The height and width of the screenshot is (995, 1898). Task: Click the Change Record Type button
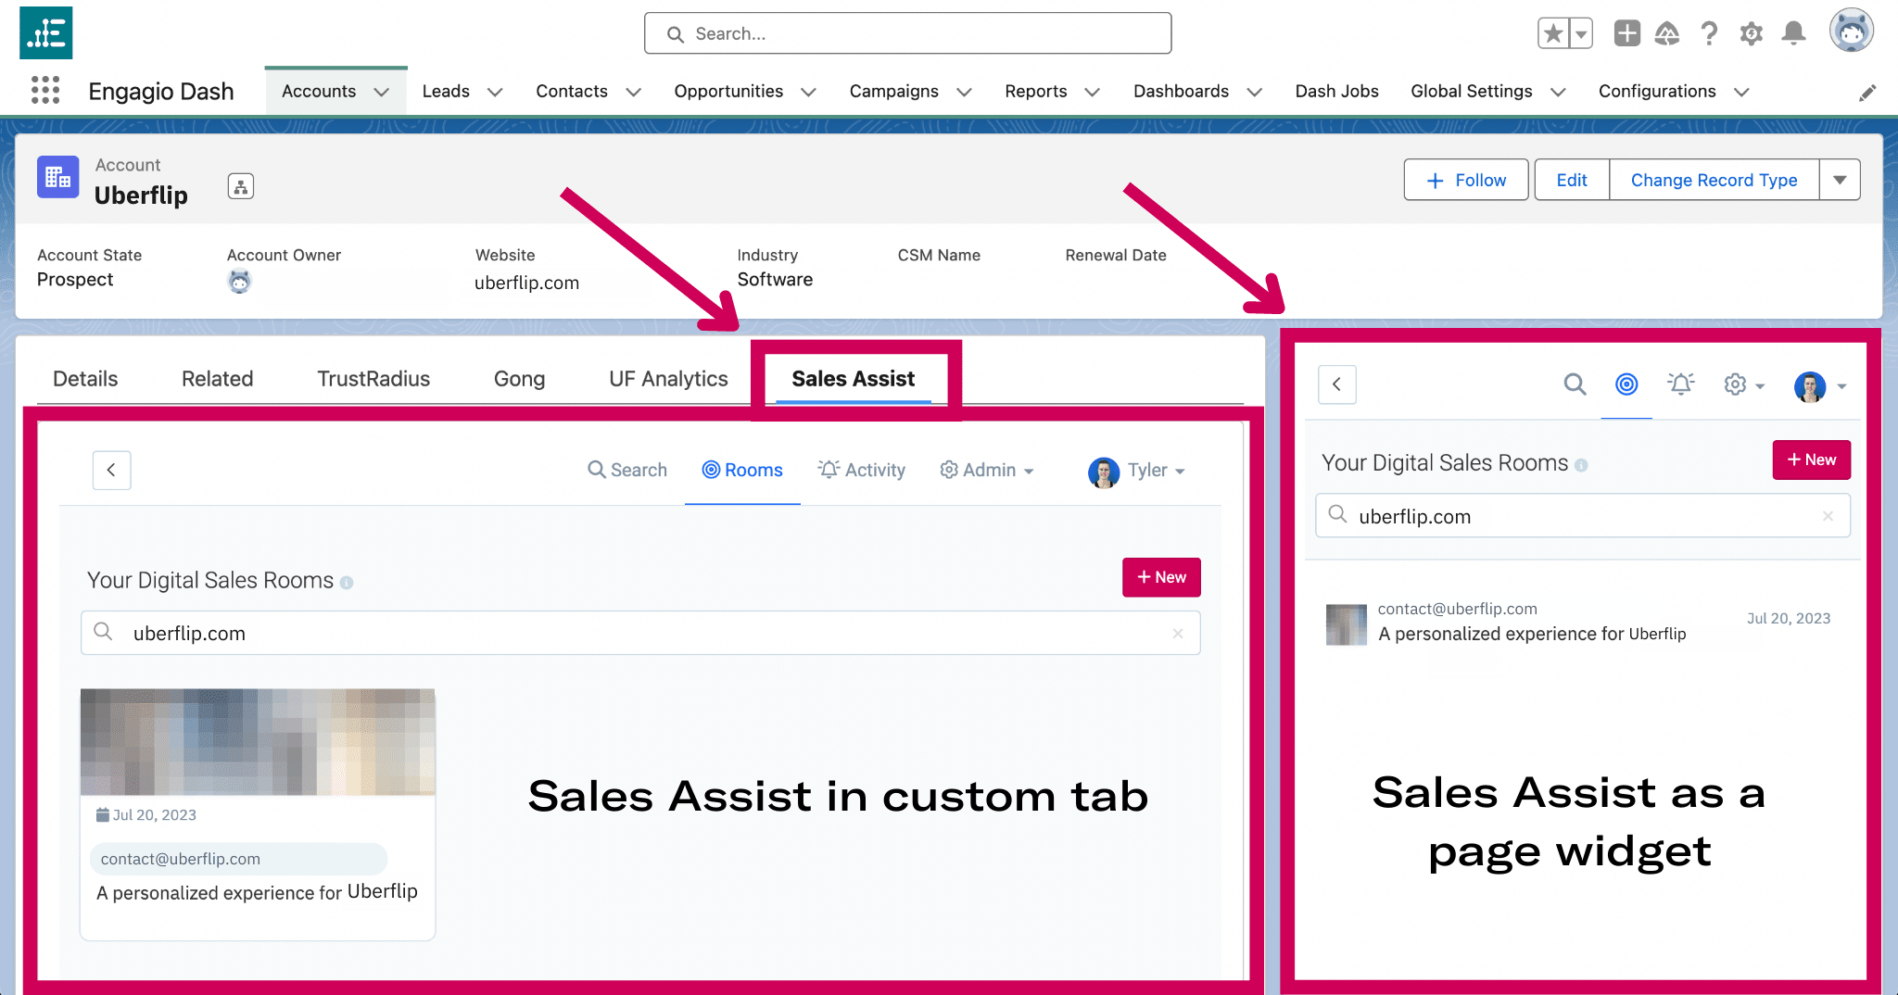coord(1714,180)
